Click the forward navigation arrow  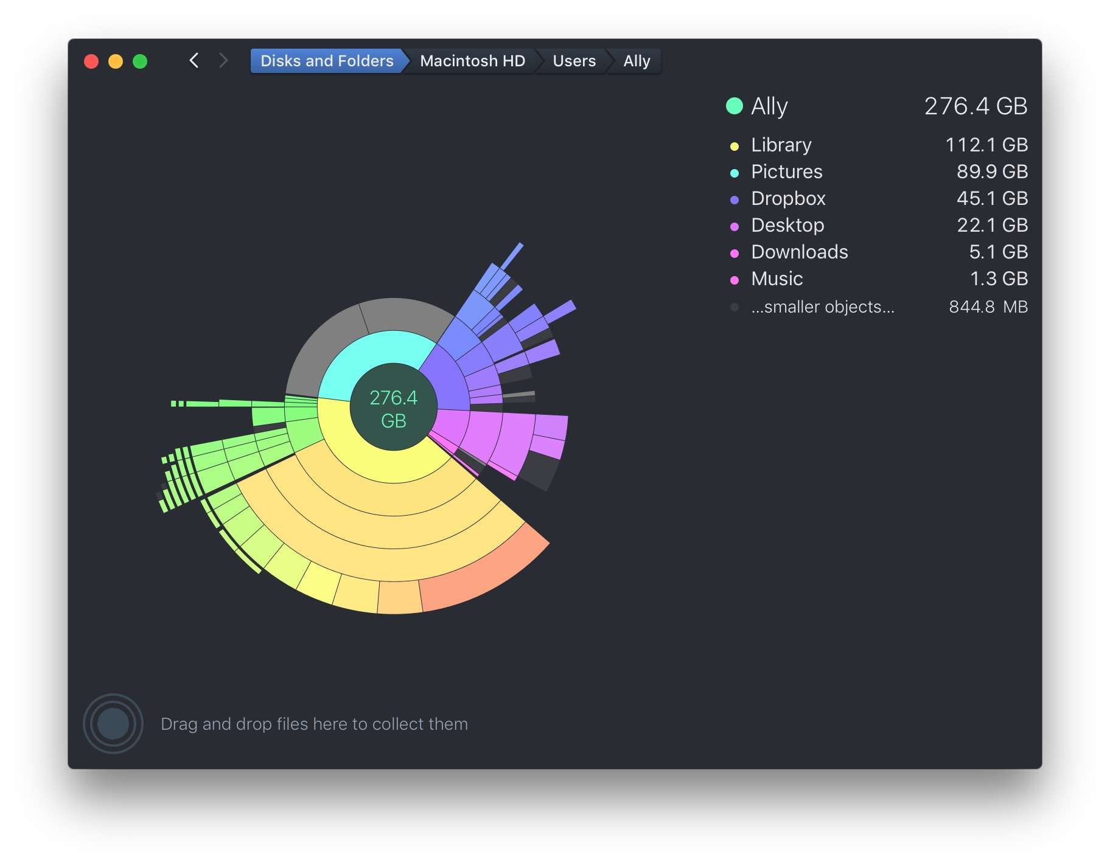pos(223,61)
